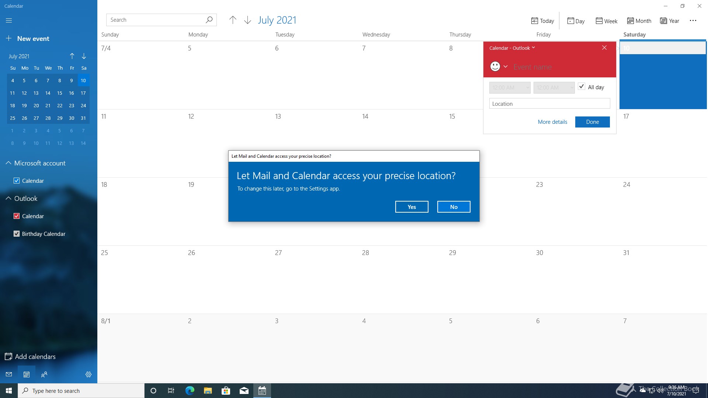Switch to Year view
Image resolution: width=708 pixels, height=398 pixels.
tap(670, 21)
